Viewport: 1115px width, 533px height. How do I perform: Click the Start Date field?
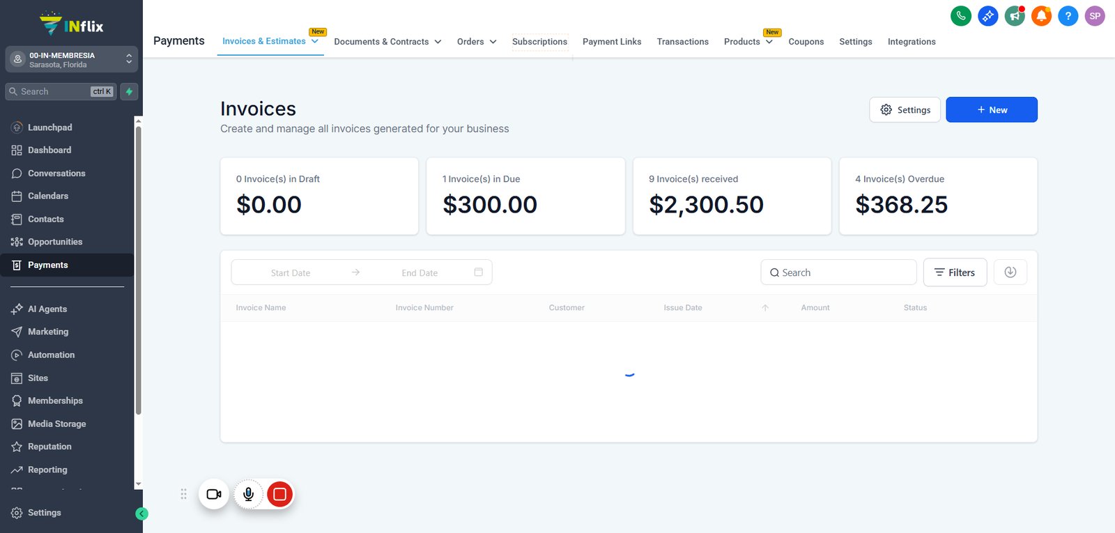(291, 273)
